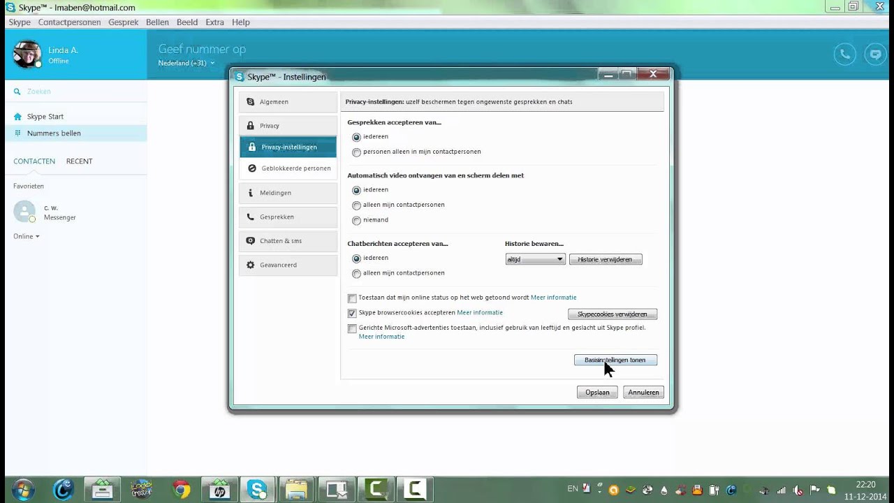Screen dimensions: 894x503
Task: Open Chatten & sms settings section
Action: pyautogui.click(x=288, y=241)
